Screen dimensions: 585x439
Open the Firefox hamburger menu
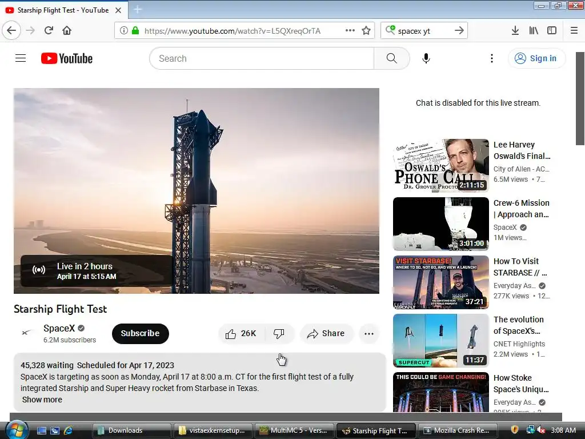[x=574, y=30]
